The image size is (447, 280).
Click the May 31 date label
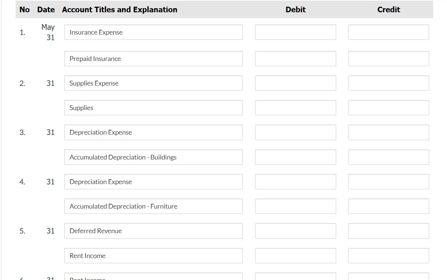tap(48, 32)
